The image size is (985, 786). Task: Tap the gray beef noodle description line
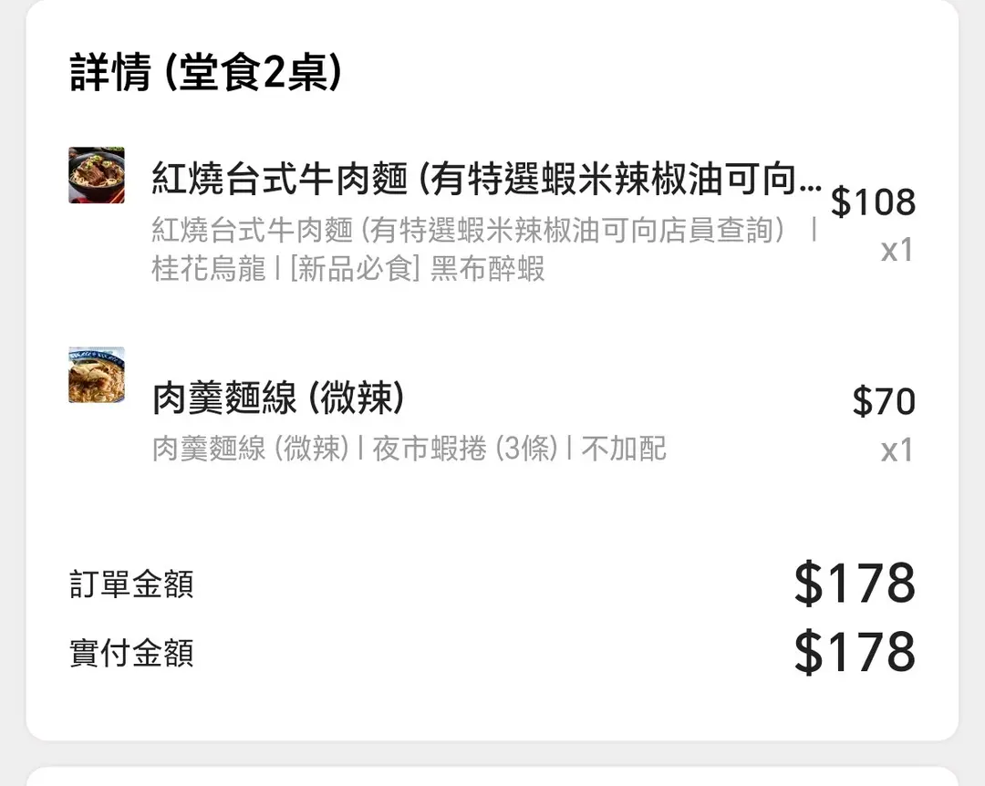click(470, 231)
